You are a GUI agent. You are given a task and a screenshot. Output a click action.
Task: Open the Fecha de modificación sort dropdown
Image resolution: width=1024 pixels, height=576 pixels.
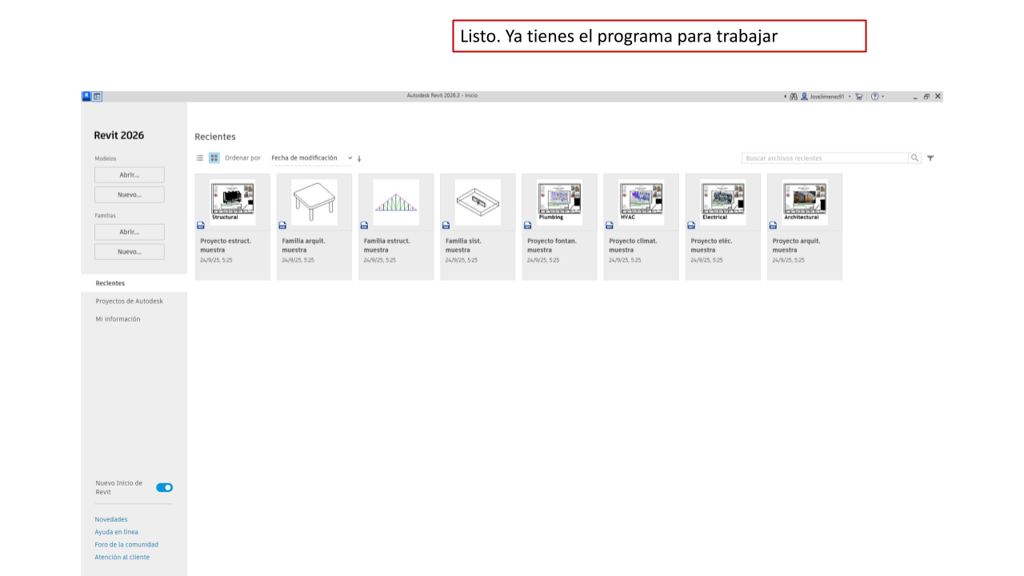click(x=311, y=158)
